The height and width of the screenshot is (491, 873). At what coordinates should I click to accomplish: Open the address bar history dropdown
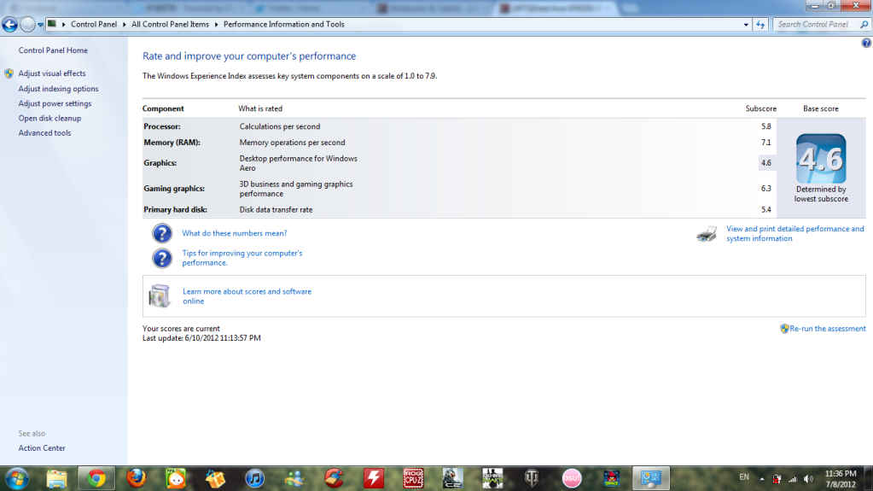pyautogui.click(x=746, y=25)
